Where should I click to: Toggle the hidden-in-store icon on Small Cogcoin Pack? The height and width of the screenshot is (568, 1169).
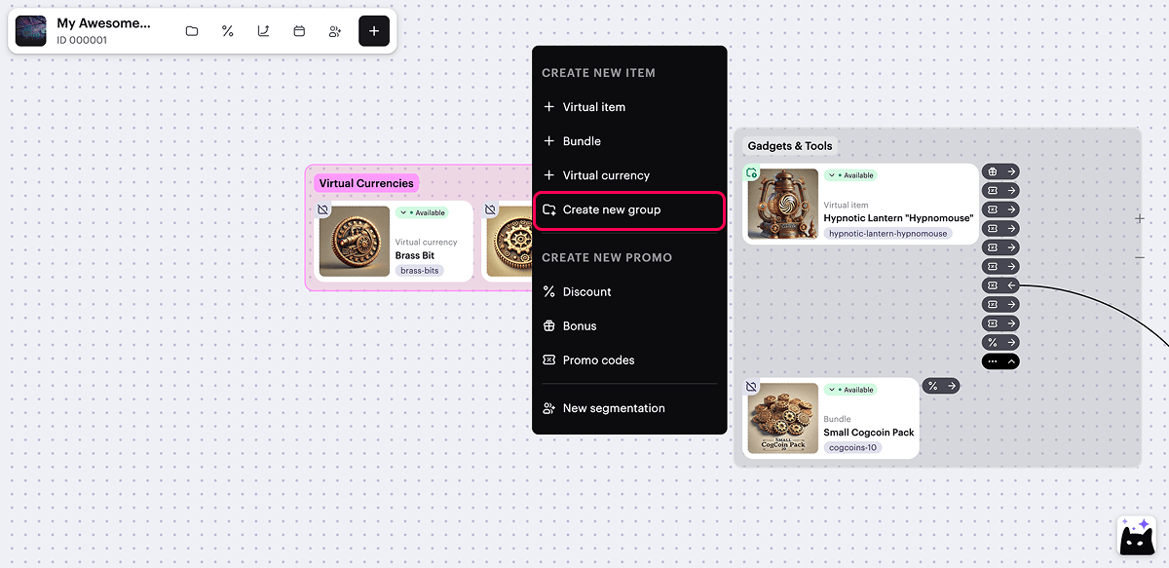pos(751,387)
